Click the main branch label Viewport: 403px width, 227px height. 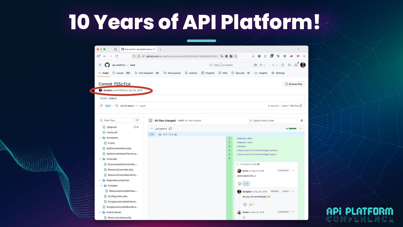[x=108, y=106]
